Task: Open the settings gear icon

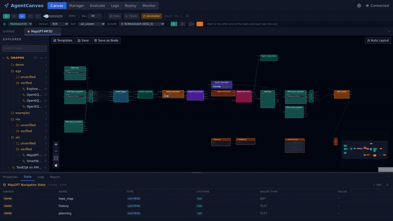Action: coord(359,5)
